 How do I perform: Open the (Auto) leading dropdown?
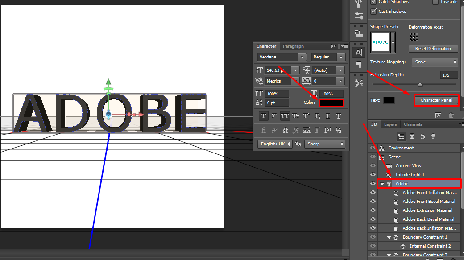tap(340, 70)
